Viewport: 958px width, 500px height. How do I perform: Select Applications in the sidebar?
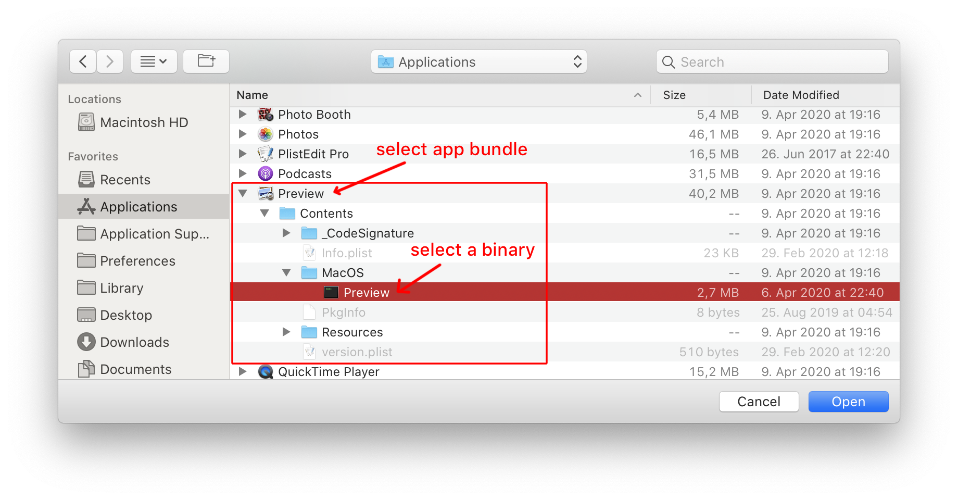[144, 207]
